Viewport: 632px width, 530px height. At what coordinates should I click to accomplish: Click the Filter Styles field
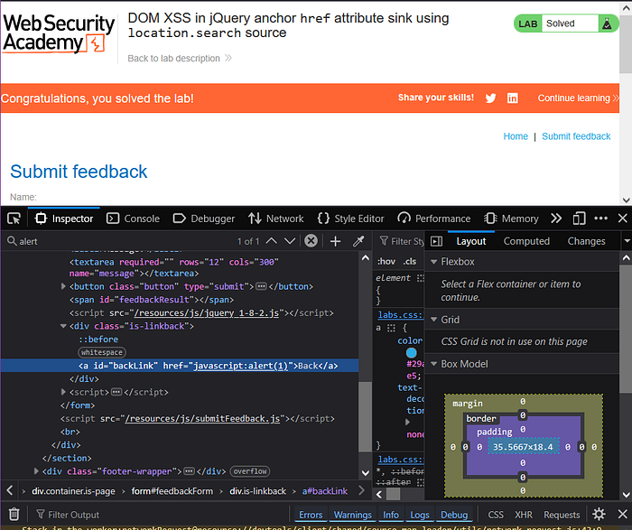[x=402, y=241]
